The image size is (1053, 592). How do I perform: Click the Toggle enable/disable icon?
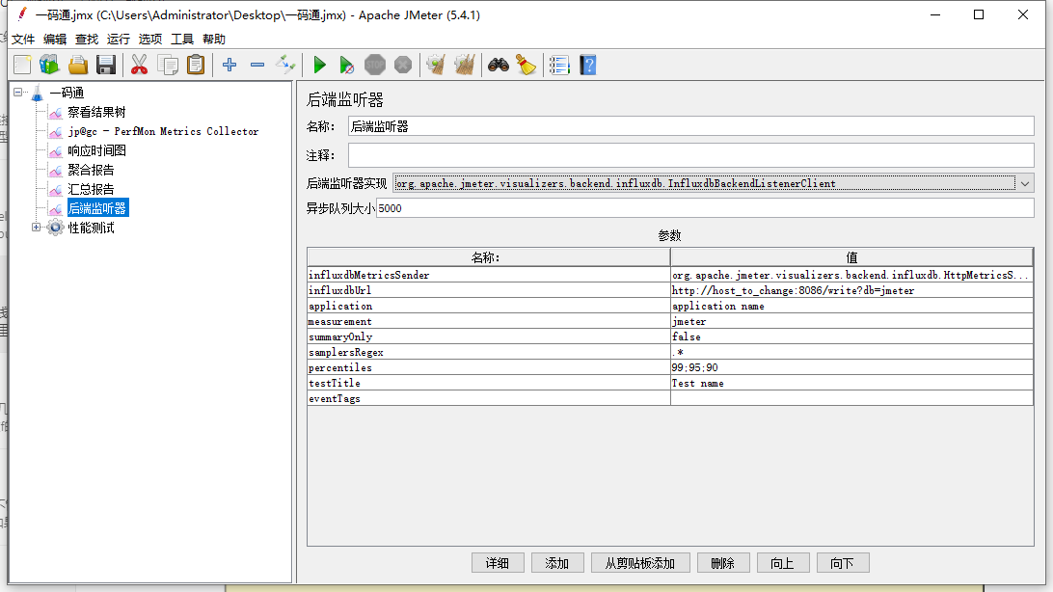tap(285, 66)
